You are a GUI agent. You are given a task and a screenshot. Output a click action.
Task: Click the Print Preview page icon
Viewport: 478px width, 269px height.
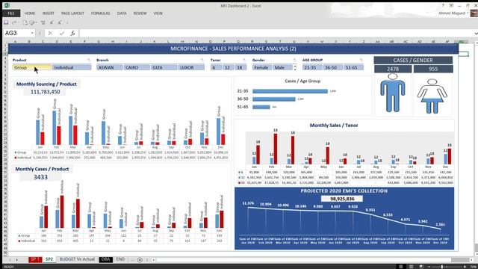25,22
